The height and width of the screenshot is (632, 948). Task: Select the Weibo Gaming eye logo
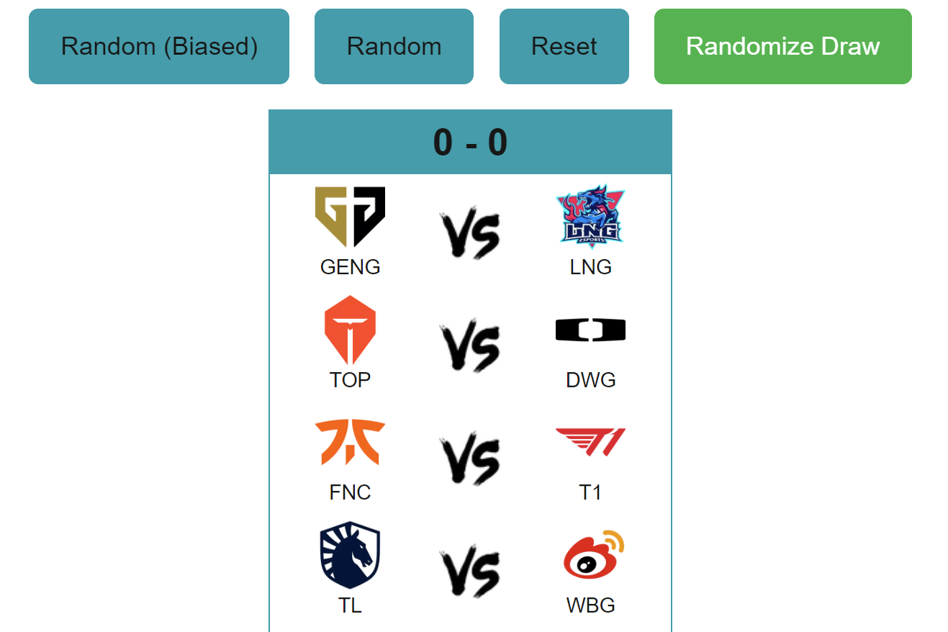tap(593, 555)
